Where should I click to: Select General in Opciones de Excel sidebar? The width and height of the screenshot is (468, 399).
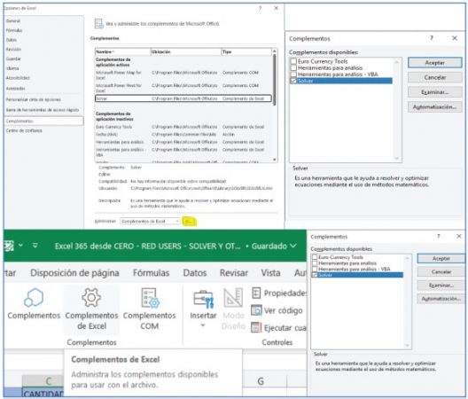pyautogui.click(x=13, y=21)
